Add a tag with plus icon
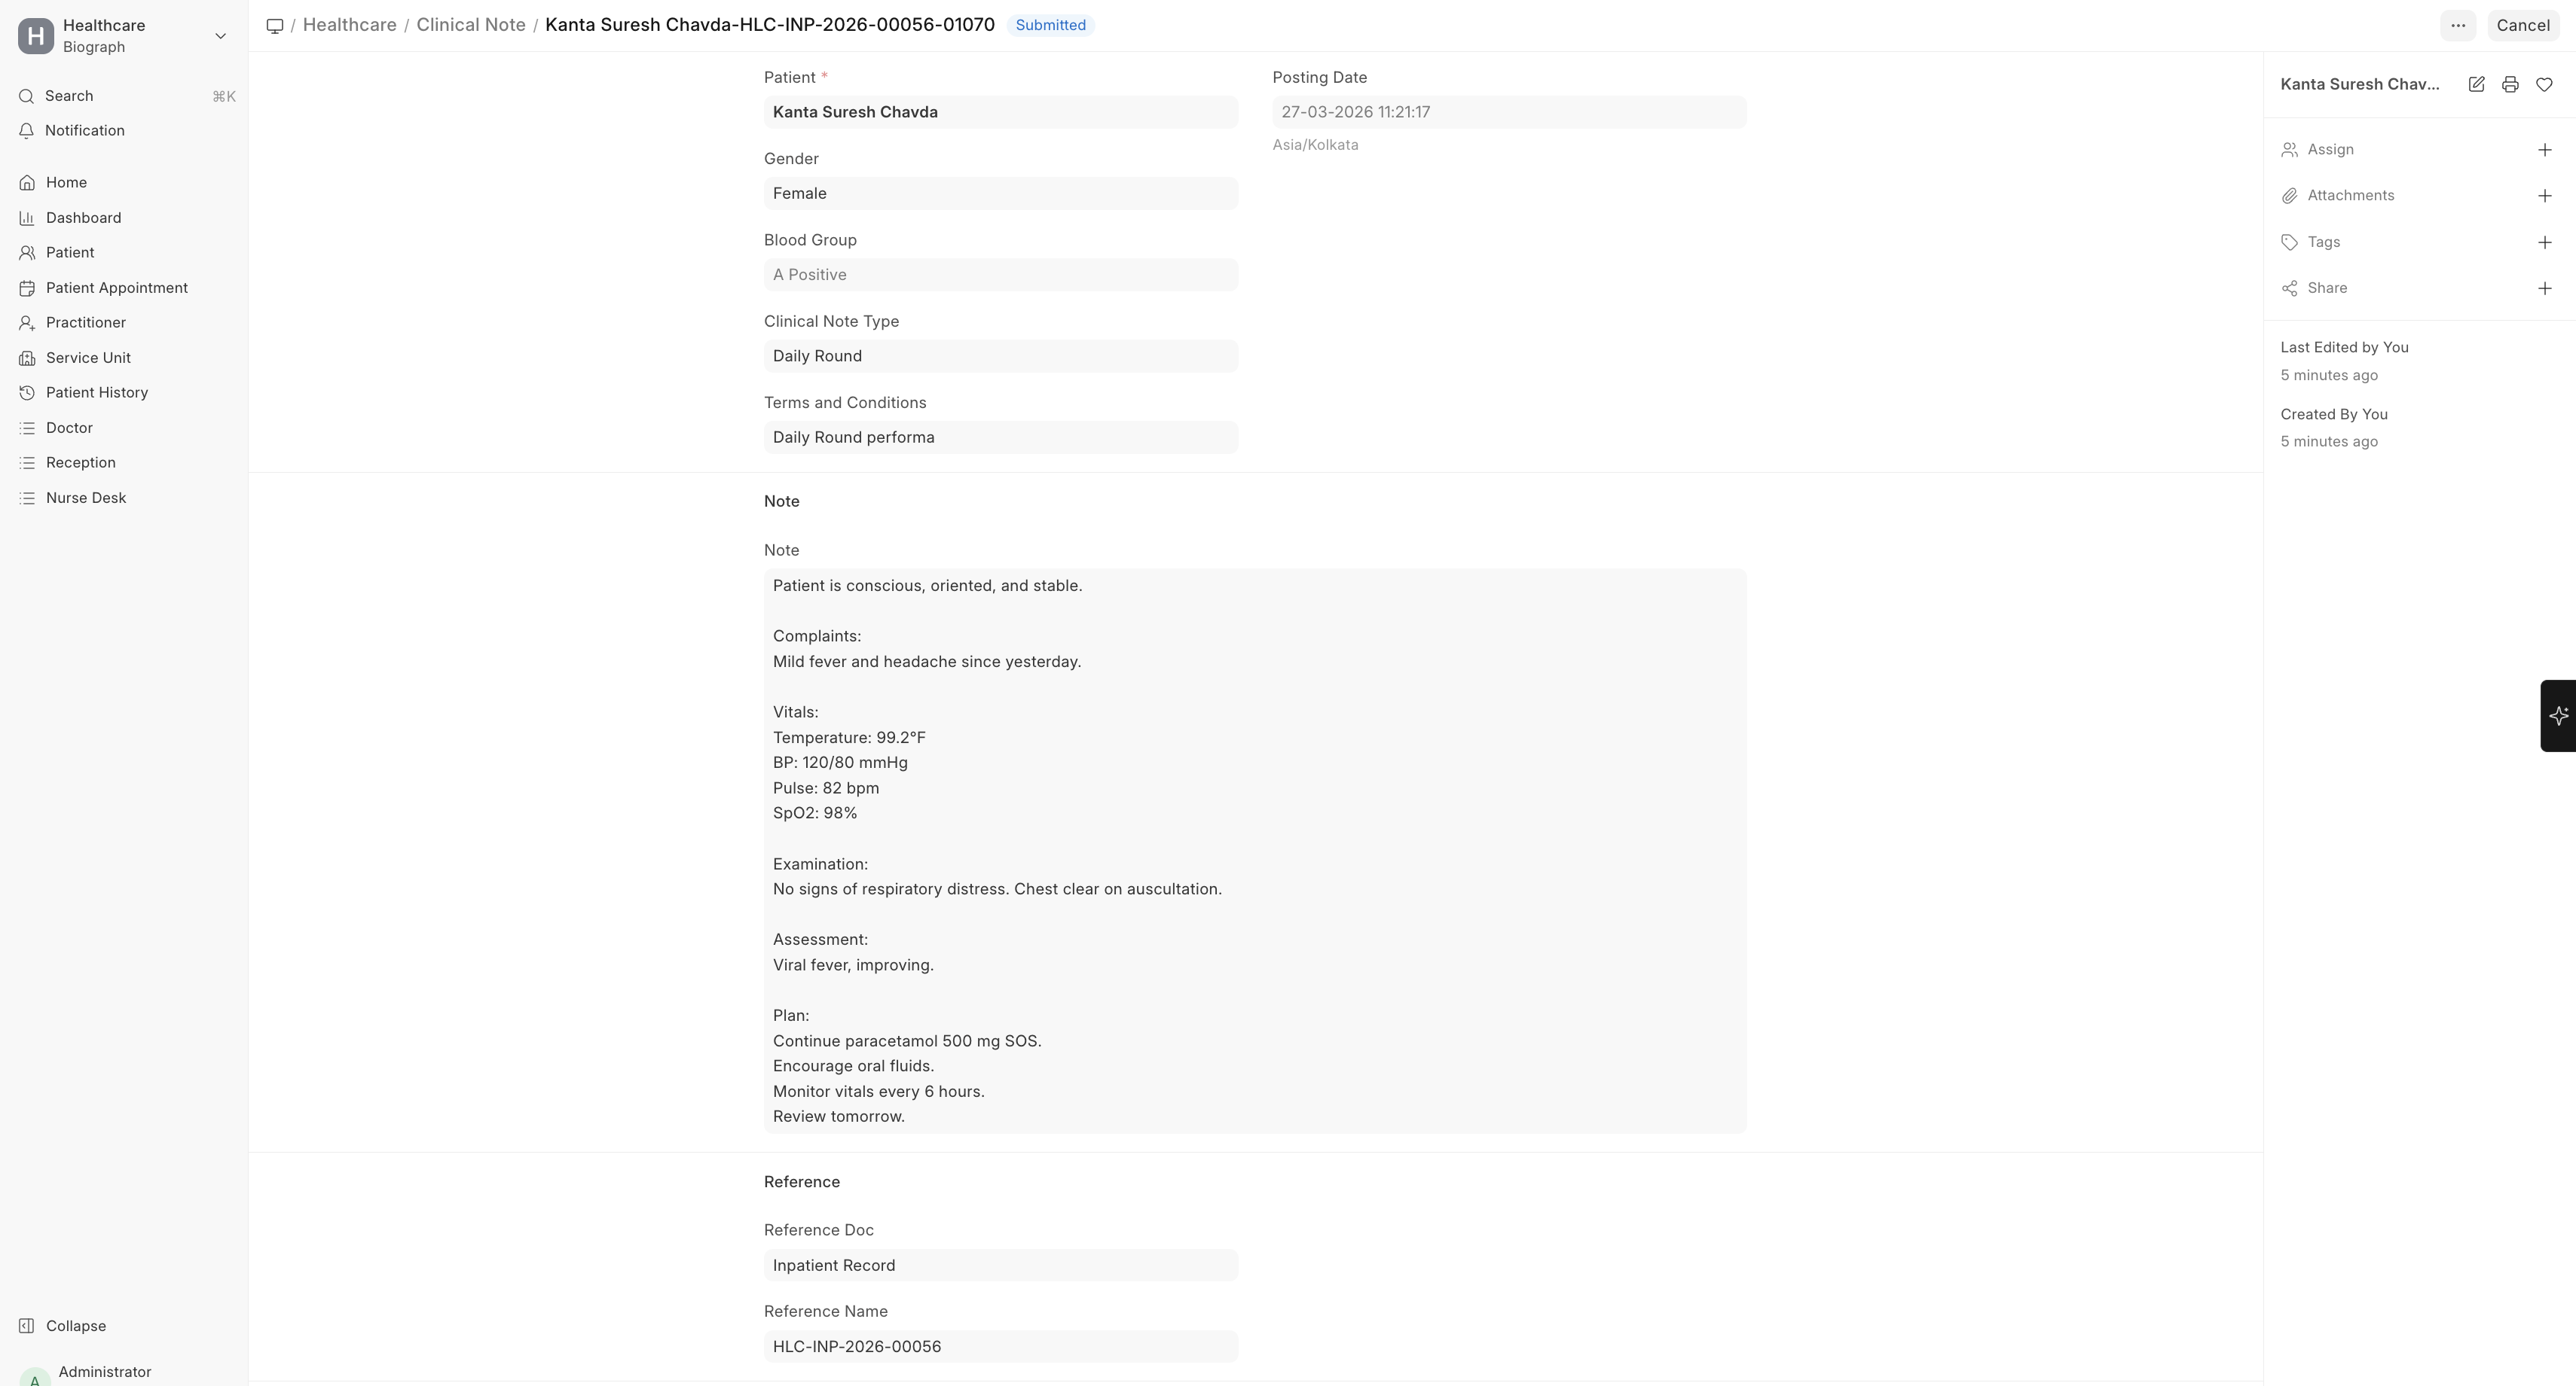2576x1386 pixels. tap(2544, 243)
